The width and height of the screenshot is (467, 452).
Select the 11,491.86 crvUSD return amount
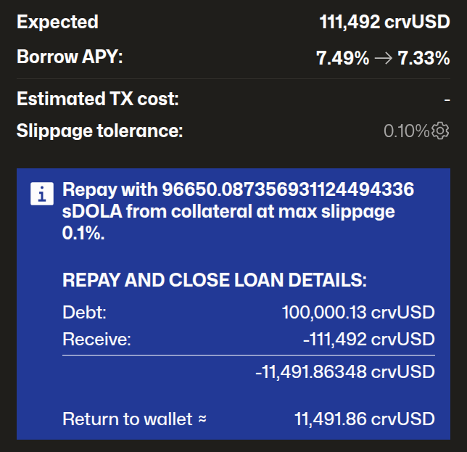tap(364, 419)
